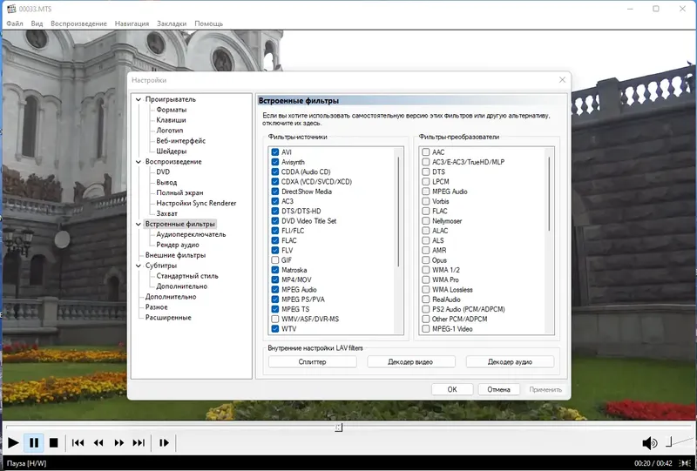Select Внешние фильтры in the tree
Image resolution: width=697 pixels, height=471 pixels.
point(176,255)
